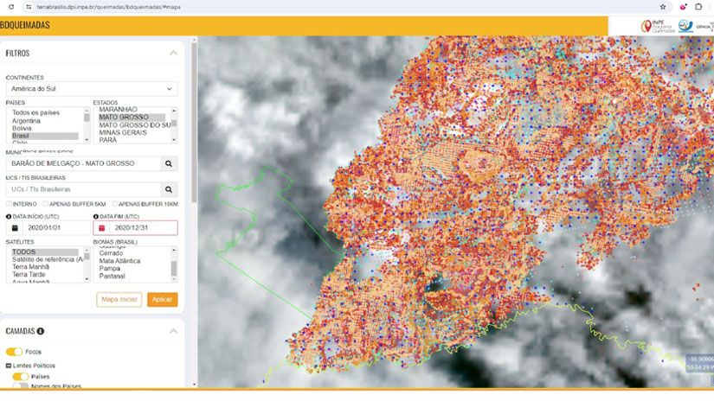714x401 pixels.
Task: Open the browser extensions puzzle icon
Action: tap(698, 6)
